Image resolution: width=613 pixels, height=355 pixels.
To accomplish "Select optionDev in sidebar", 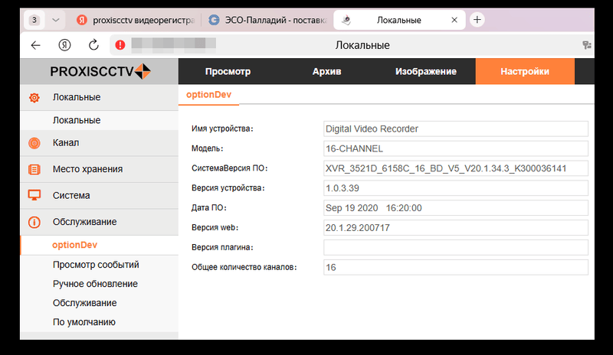I will point(100,246).
